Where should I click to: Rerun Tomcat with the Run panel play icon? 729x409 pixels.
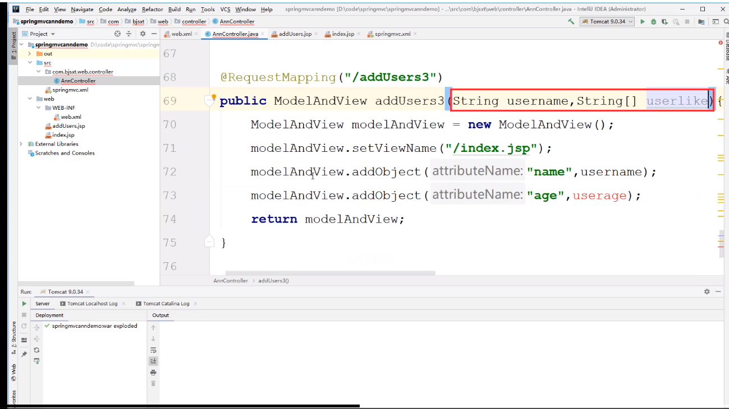pos(24,304)
